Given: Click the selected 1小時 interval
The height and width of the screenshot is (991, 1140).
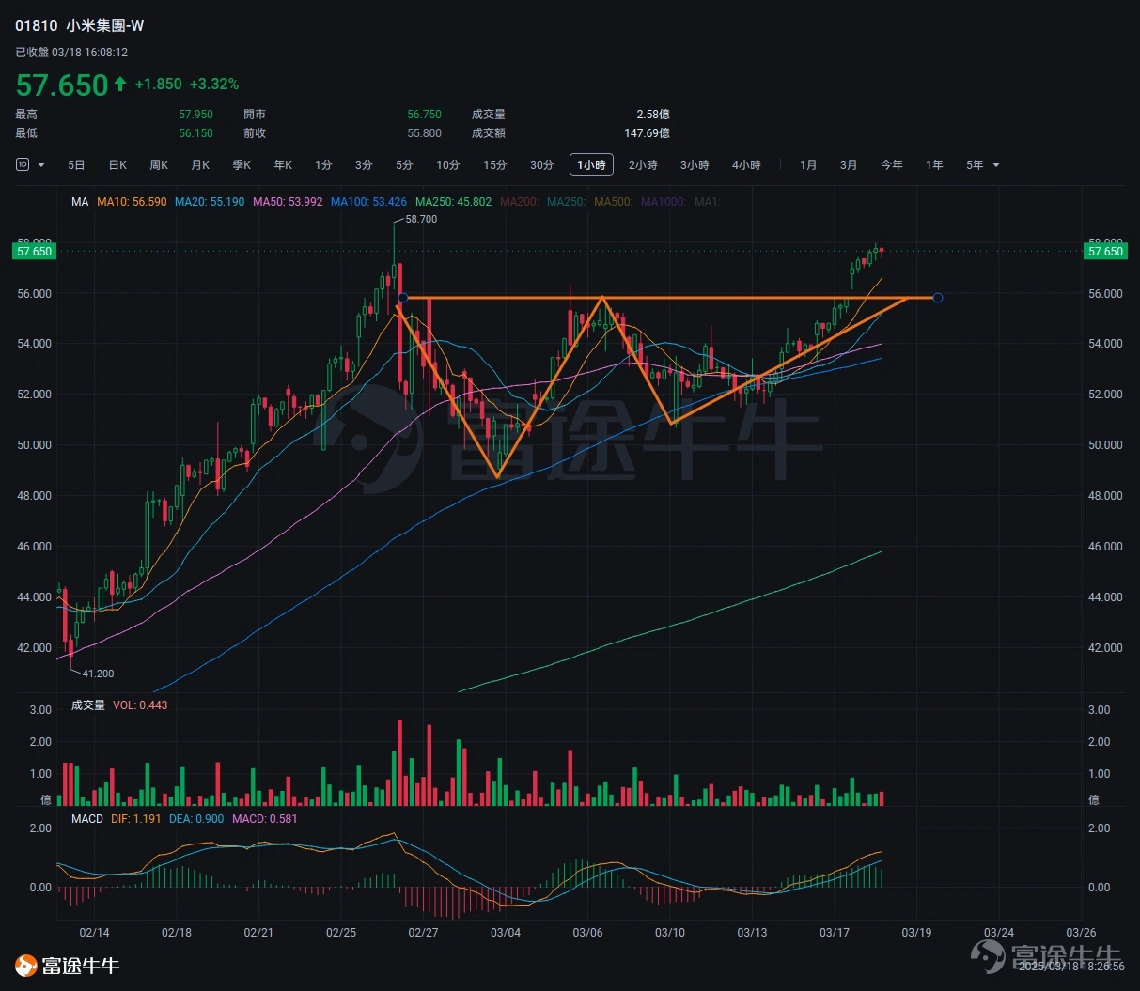Looking at the screenshot, I should pyautogui.click(x=591, y=165).
